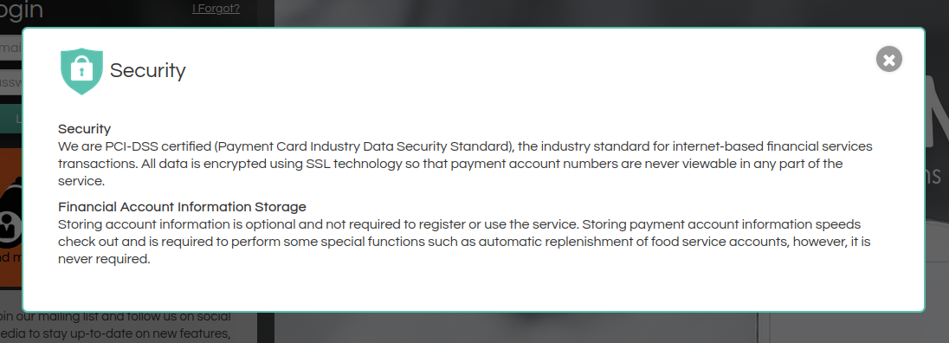Click the Login heading at top left
Image resolution: width=949 pixels, height=343 pixels.
21,10
